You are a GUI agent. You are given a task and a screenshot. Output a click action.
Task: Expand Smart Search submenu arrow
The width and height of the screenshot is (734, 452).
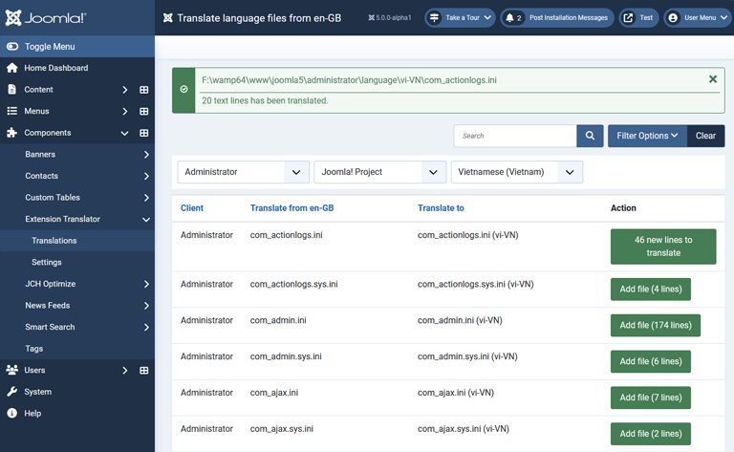click(146, 327)
